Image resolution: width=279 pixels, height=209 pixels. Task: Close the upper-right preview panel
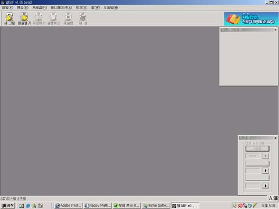pyautogui.click(x=276, y=30)
